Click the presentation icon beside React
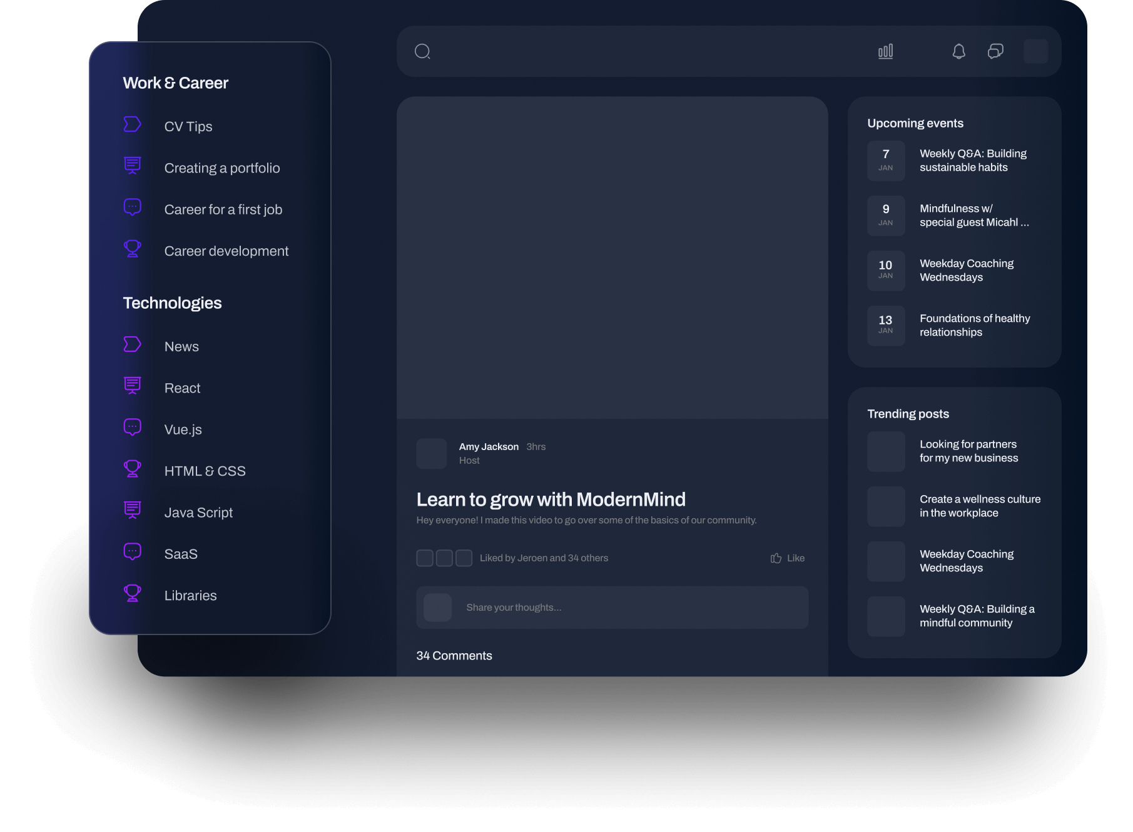The width and height of the screenshot is (1133, 832). pos(132,386)
